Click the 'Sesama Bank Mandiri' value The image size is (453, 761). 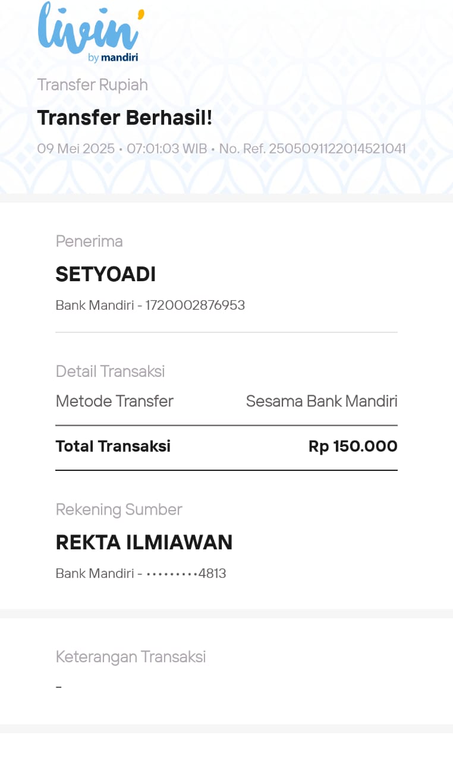[x=322, y=401]
